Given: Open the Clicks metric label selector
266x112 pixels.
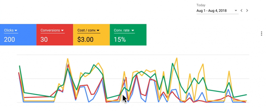Looking at the screenshot, I should (x=9, y=30).
